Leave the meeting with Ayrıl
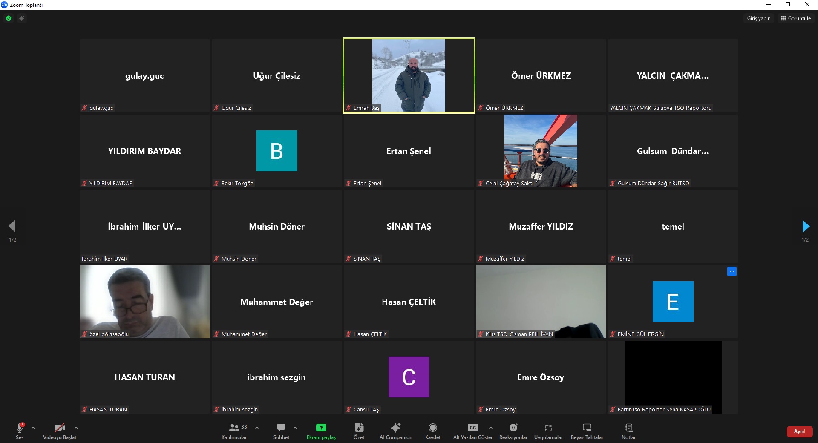Viewport: 818px width, 443px height. coord(799,431)
